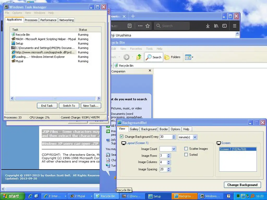This screenshot has width=267, height=200.
Task: Click the Search toolbar button in Recycle Bin
Action: 154,57
